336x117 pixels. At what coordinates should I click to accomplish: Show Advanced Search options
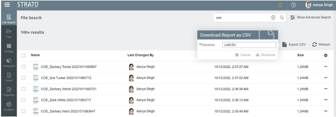click(310, 17)
